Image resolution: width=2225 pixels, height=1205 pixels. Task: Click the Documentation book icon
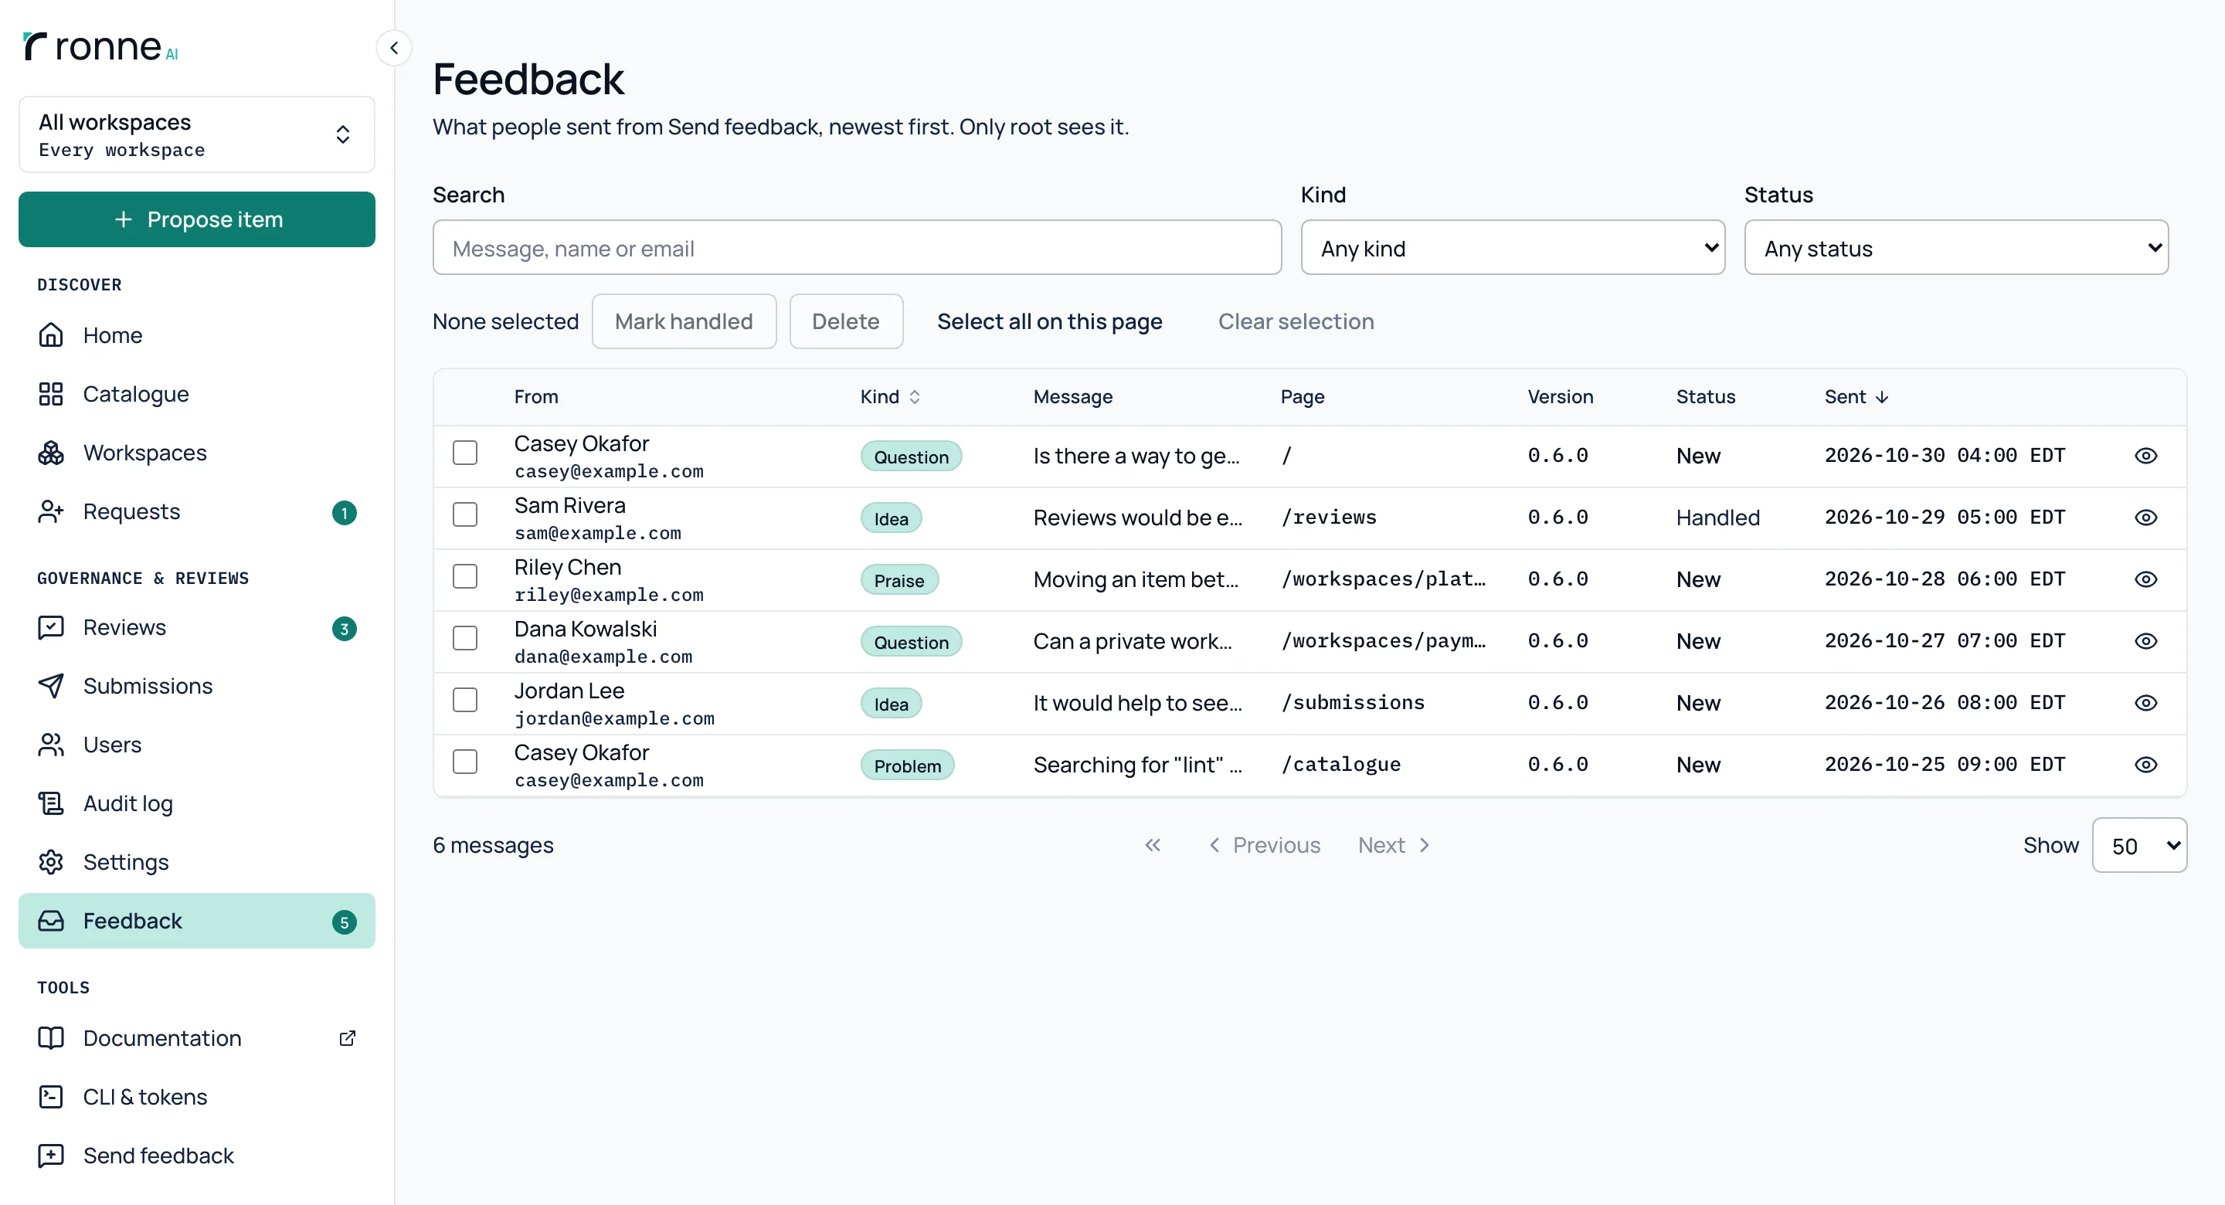[x=51, y=1038]
